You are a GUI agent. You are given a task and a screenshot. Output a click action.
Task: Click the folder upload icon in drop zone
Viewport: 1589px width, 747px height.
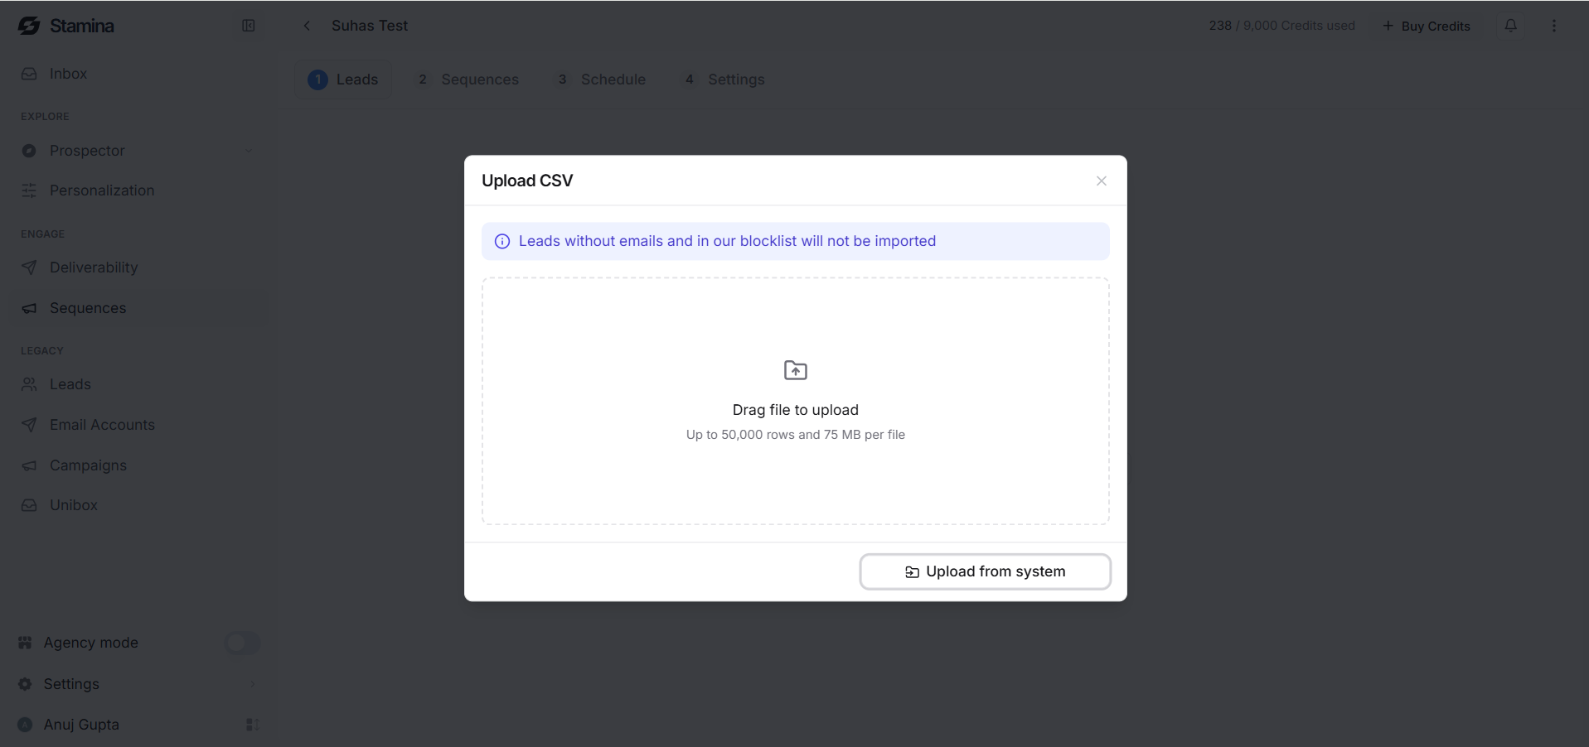point(796,370)
